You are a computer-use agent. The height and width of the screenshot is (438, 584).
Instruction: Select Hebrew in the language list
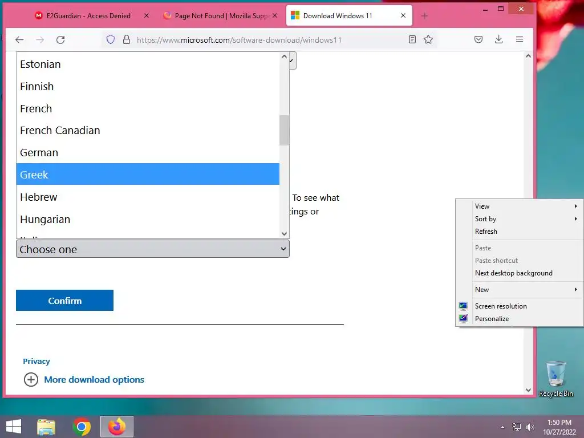pos(148,197)
